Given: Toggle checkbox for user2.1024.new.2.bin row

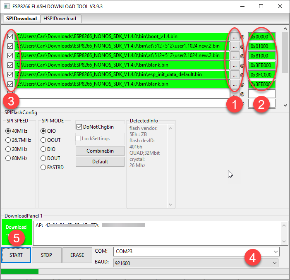Looking at the screenshot, I should tap(10, 56).
